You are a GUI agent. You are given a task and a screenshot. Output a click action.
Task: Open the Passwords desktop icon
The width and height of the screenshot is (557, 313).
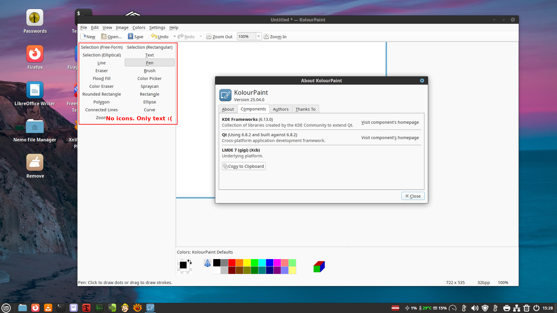35,21
